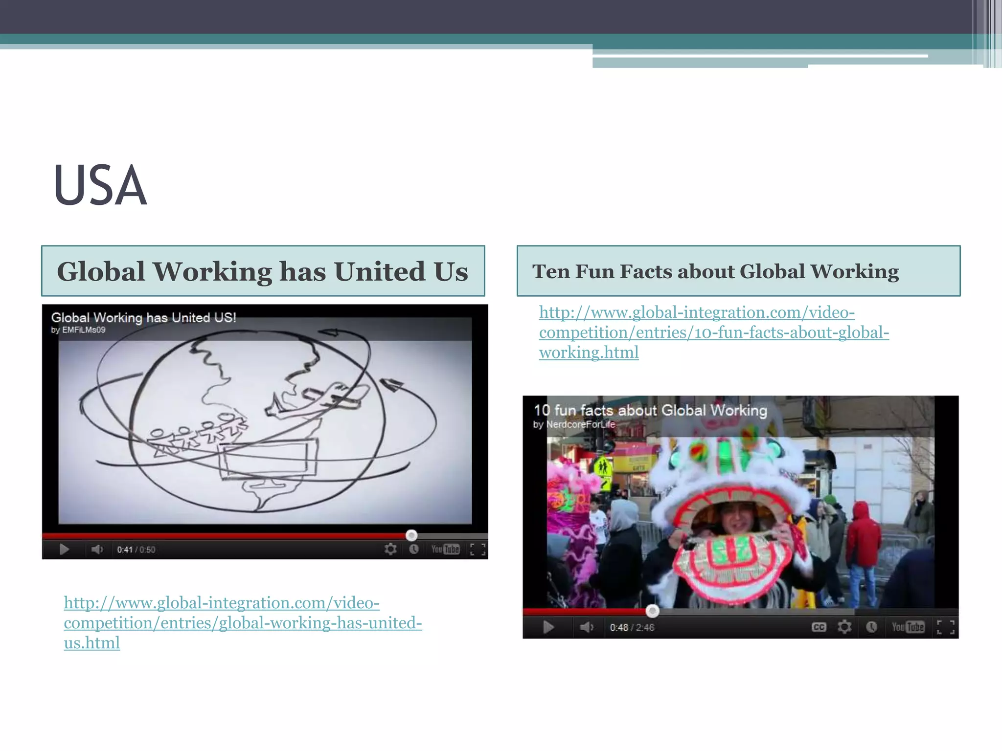Mute the Global Working has United US video
The image size is (1002, 751).
[97, 550]
